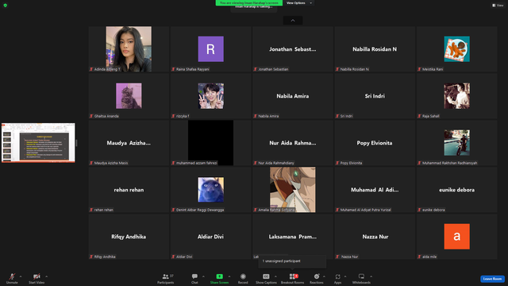Click the green Share Screen icon
Viewport: 508px width, 286px height.
coord(219,276)
